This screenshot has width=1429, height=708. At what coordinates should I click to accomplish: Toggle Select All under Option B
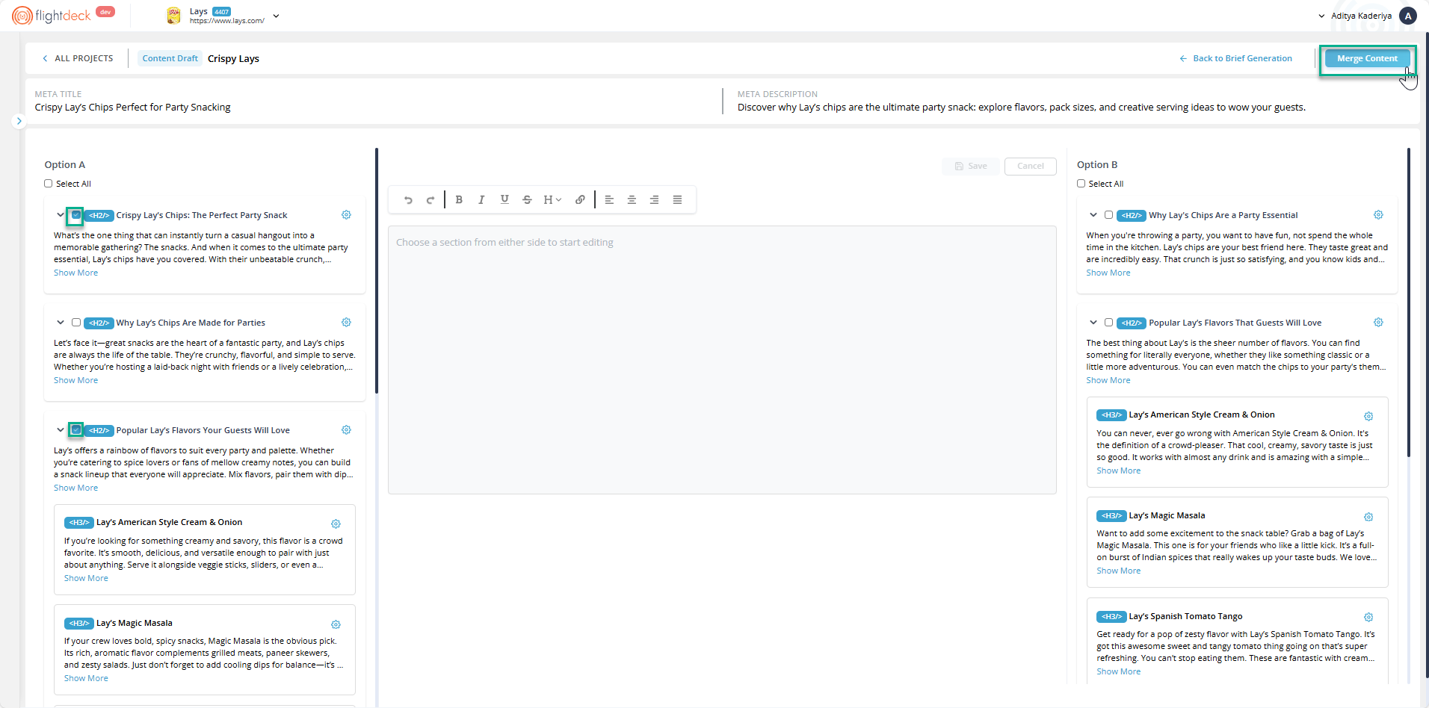(1081, 184)
